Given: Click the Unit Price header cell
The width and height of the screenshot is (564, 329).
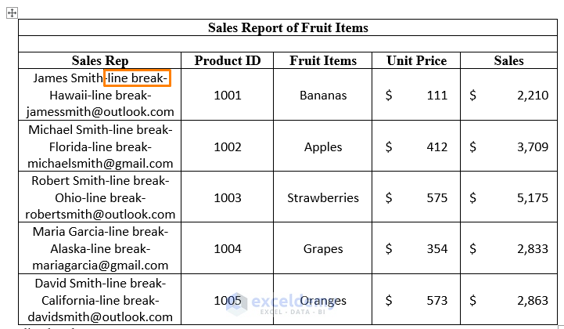Looking at the screenshot, I should 416,60.
